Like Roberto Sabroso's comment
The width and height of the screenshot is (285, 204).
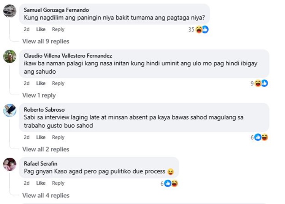pyautogui.click(x=41, y=138)
